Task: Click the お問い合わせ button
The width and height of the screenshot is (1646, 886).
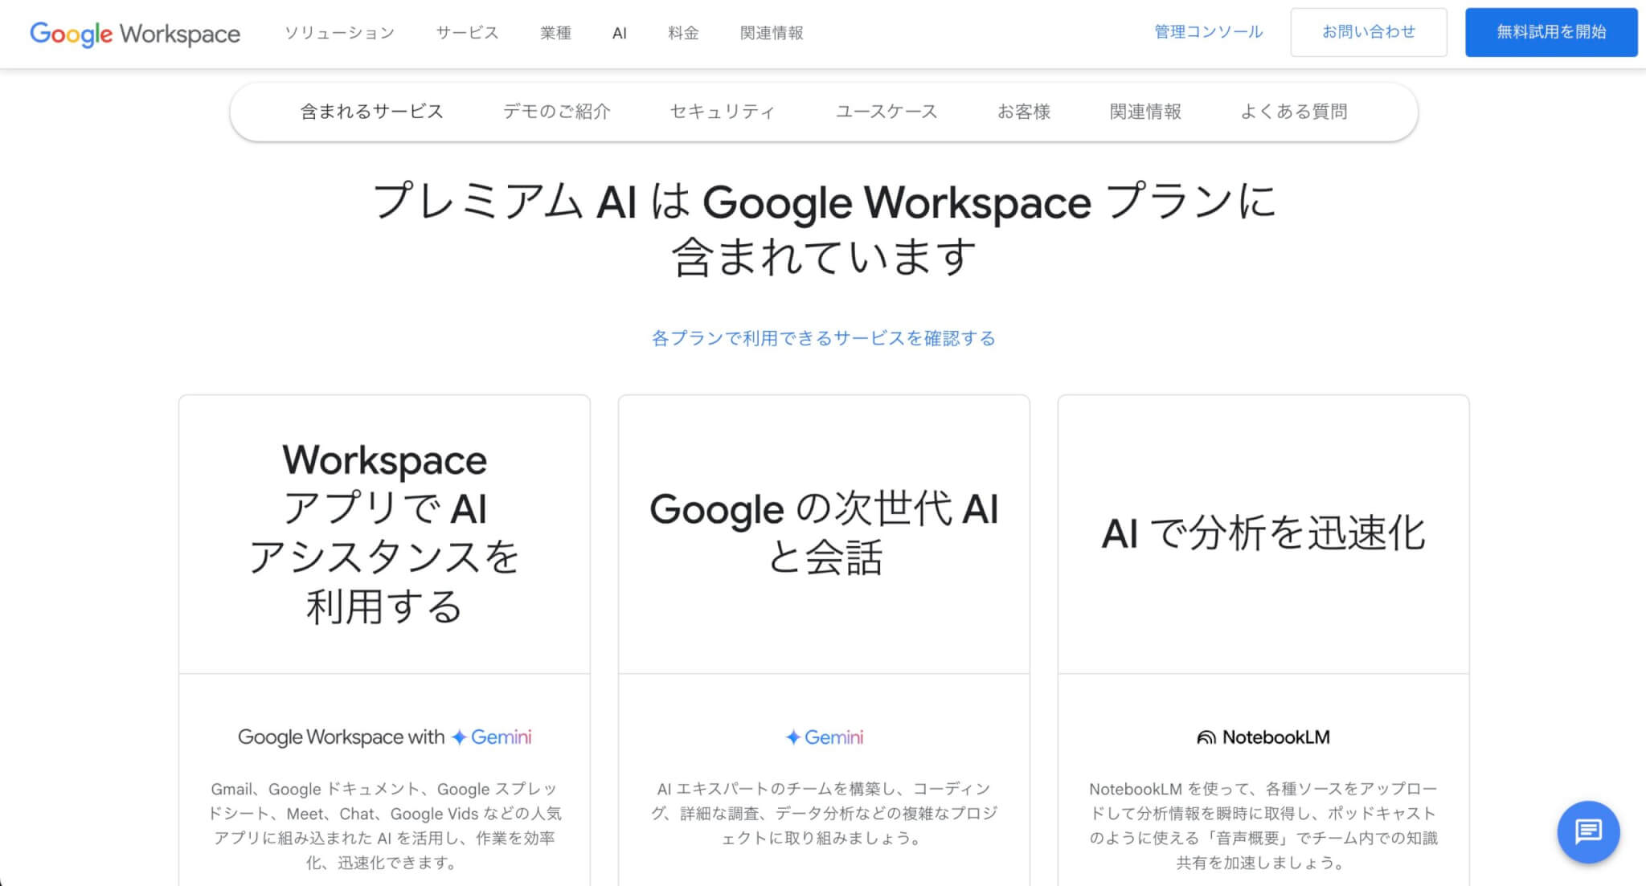Action: (1369, 32)
